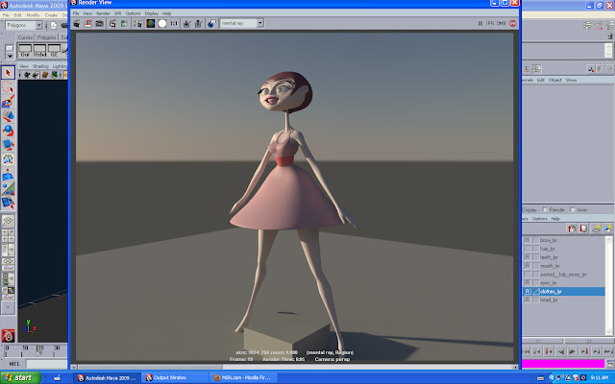The width and height of the screenshot is (615, 384).
Task: Toggle renderable R box for clothes_lyr
Action: (528, 292)
